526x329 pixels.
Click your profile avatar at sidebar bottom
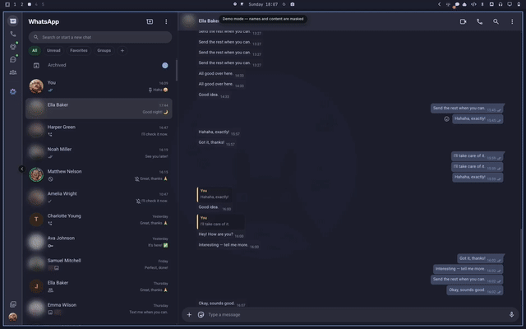pos(13,317)
